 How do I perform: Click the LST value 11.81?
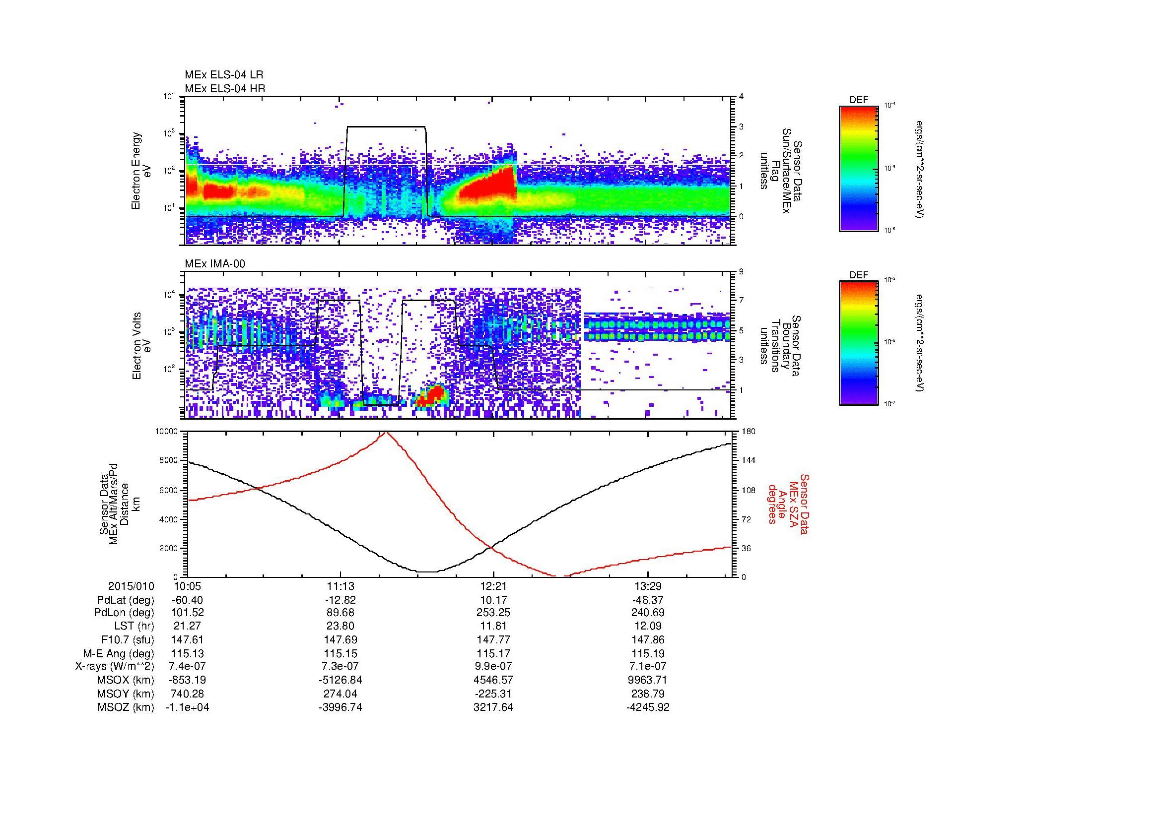493,627
